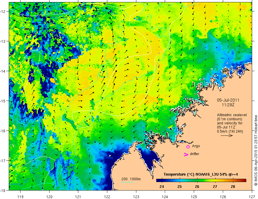The height and width of the screenshot is (199, 258).
Task: Click latitude axis label '-18'
Action: (3, 190)
